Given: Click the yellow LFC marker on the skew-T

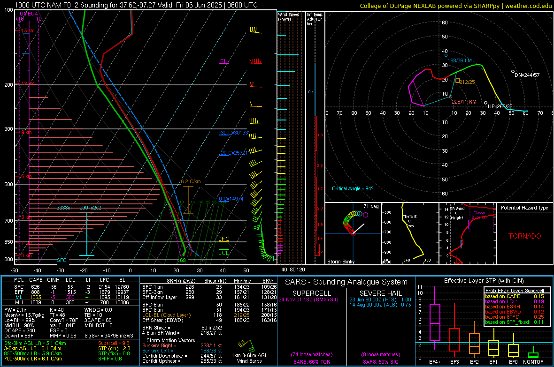Looking at the screenshot, I should 223,239.
